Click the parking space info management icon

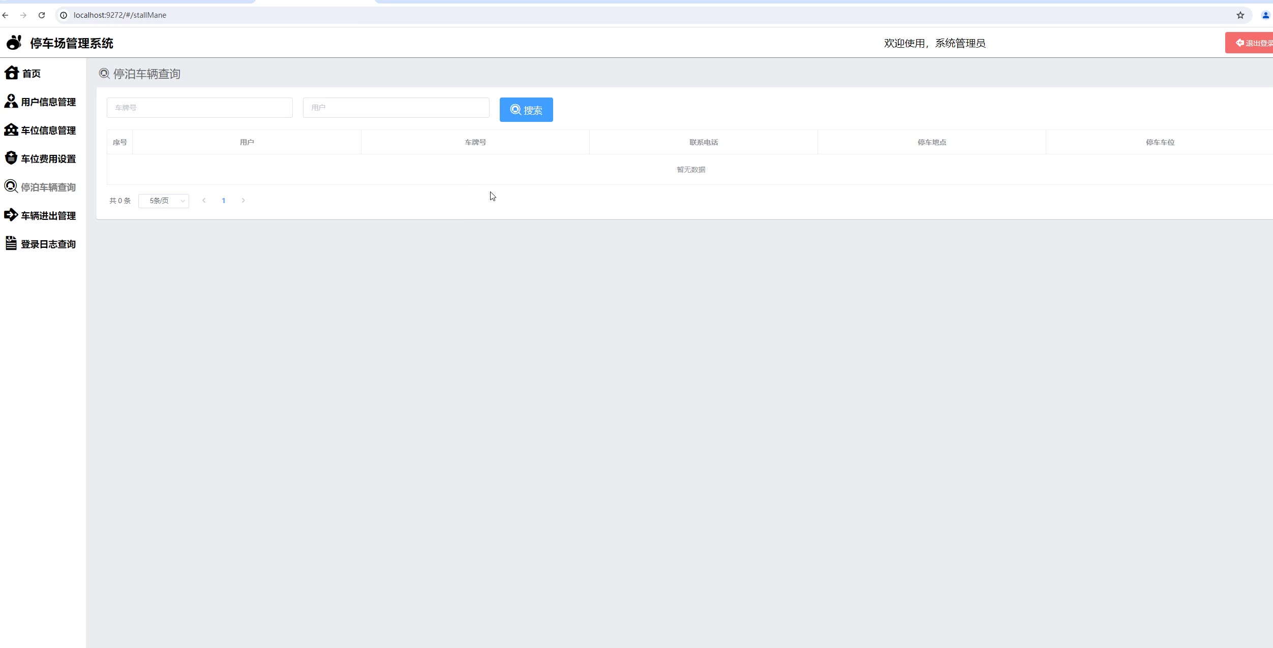pyautogui.click(x=11, y=129)
